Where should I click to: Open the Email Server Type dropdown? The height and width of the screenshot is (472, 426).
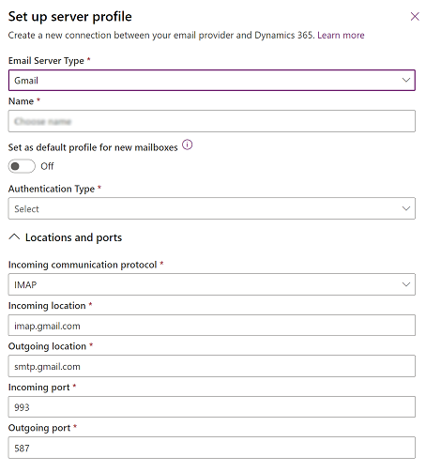(212, 81)
